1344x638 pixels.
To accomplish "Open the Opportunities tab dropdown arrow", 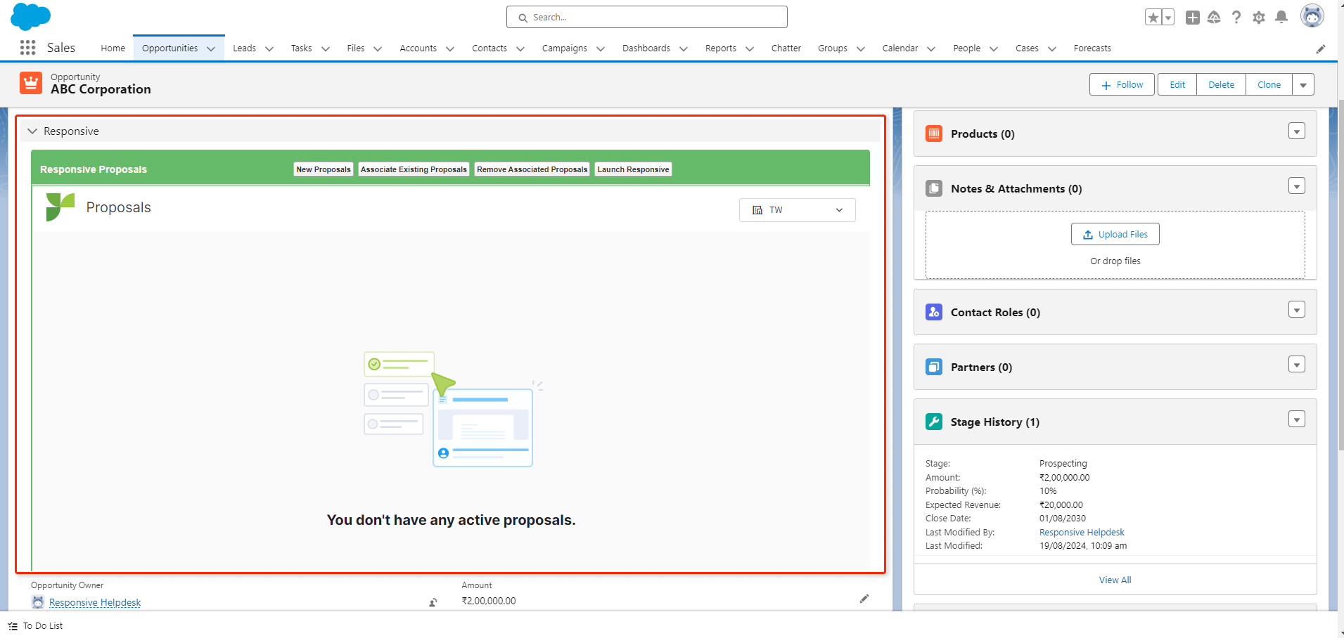I will 211,49.
